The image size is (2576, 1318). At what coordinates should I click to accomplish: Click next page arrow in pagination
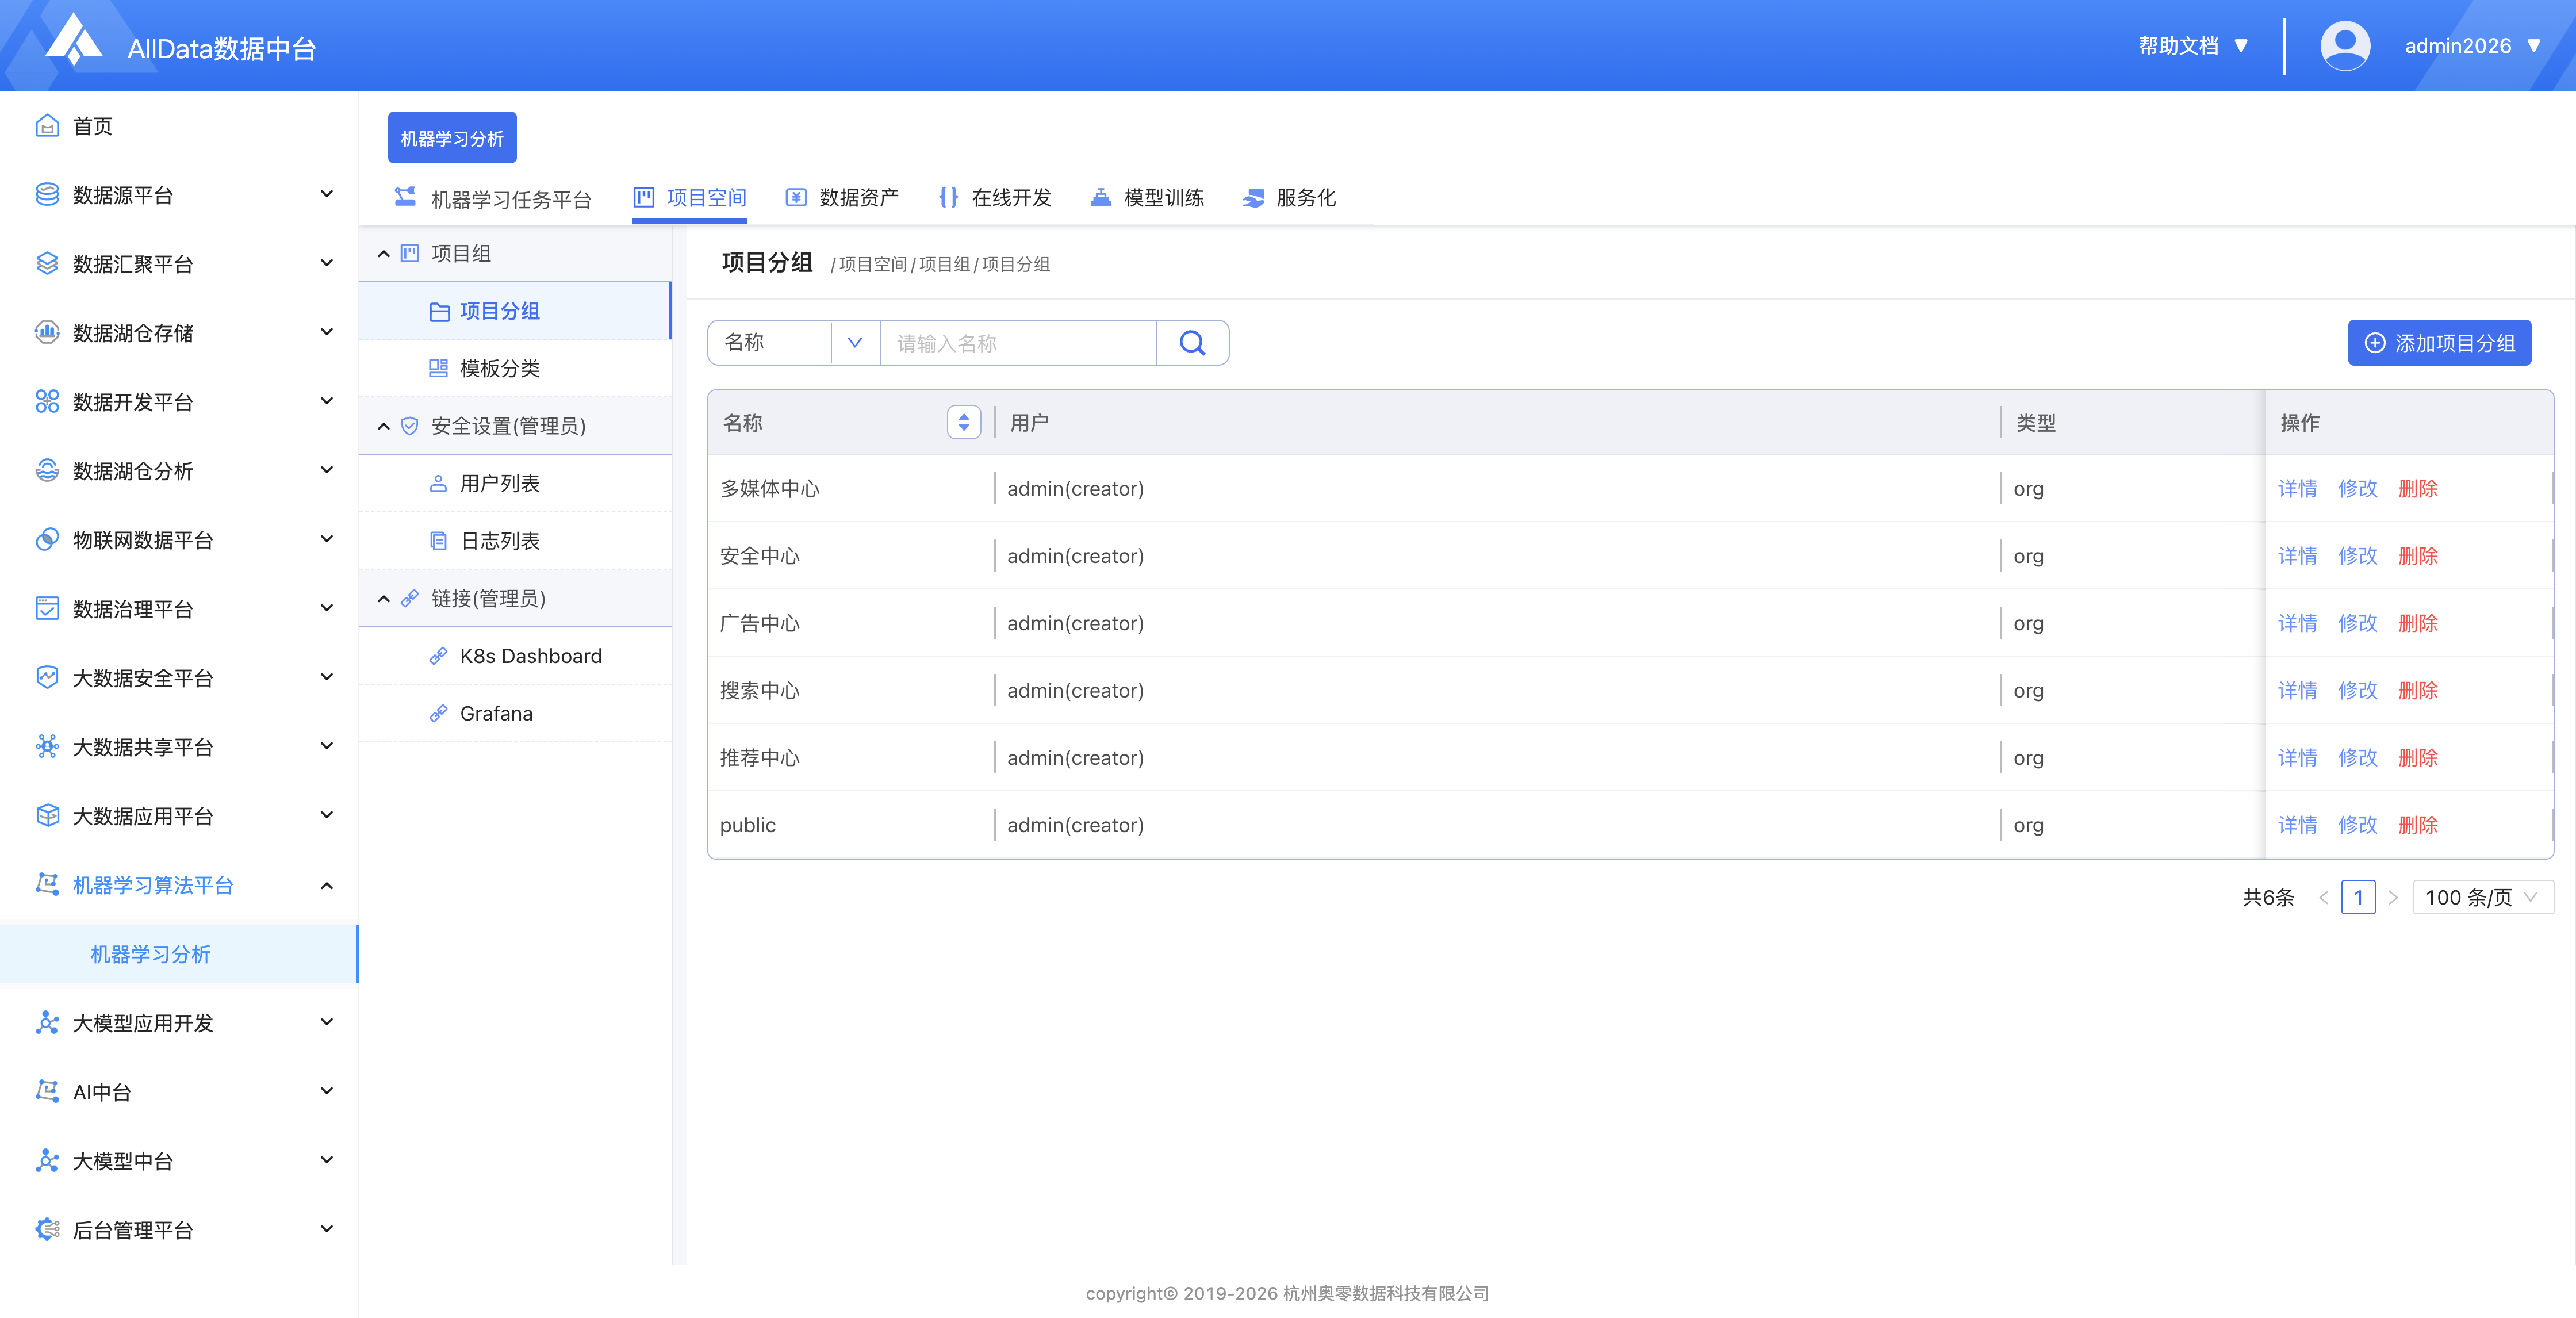pos(2393,898)
